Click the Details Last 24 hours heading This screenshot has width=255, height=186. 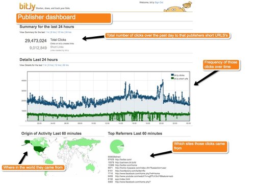pos(39,60)
